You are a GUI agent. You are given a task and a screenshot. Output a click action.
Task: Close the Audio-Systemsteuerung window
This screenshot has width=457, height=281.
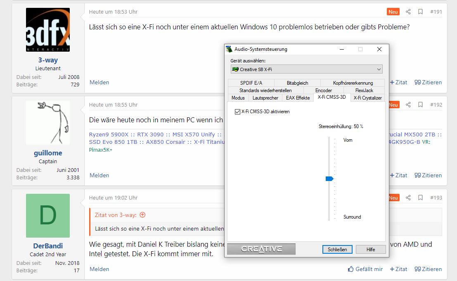pyautogui.click(x=379, y=49)
